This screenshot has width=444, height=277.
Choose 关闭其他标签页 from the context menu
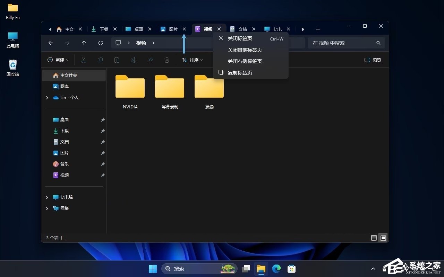click(245, 50)
